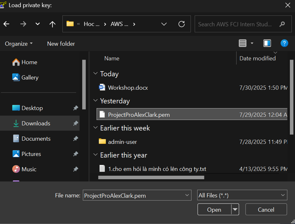Open the All Files type filter
Viewport: 295px width, 224px height.
(x=242, y=195)
